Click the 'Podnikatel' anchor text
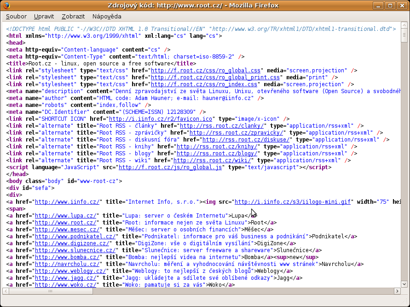 (328, 236)
